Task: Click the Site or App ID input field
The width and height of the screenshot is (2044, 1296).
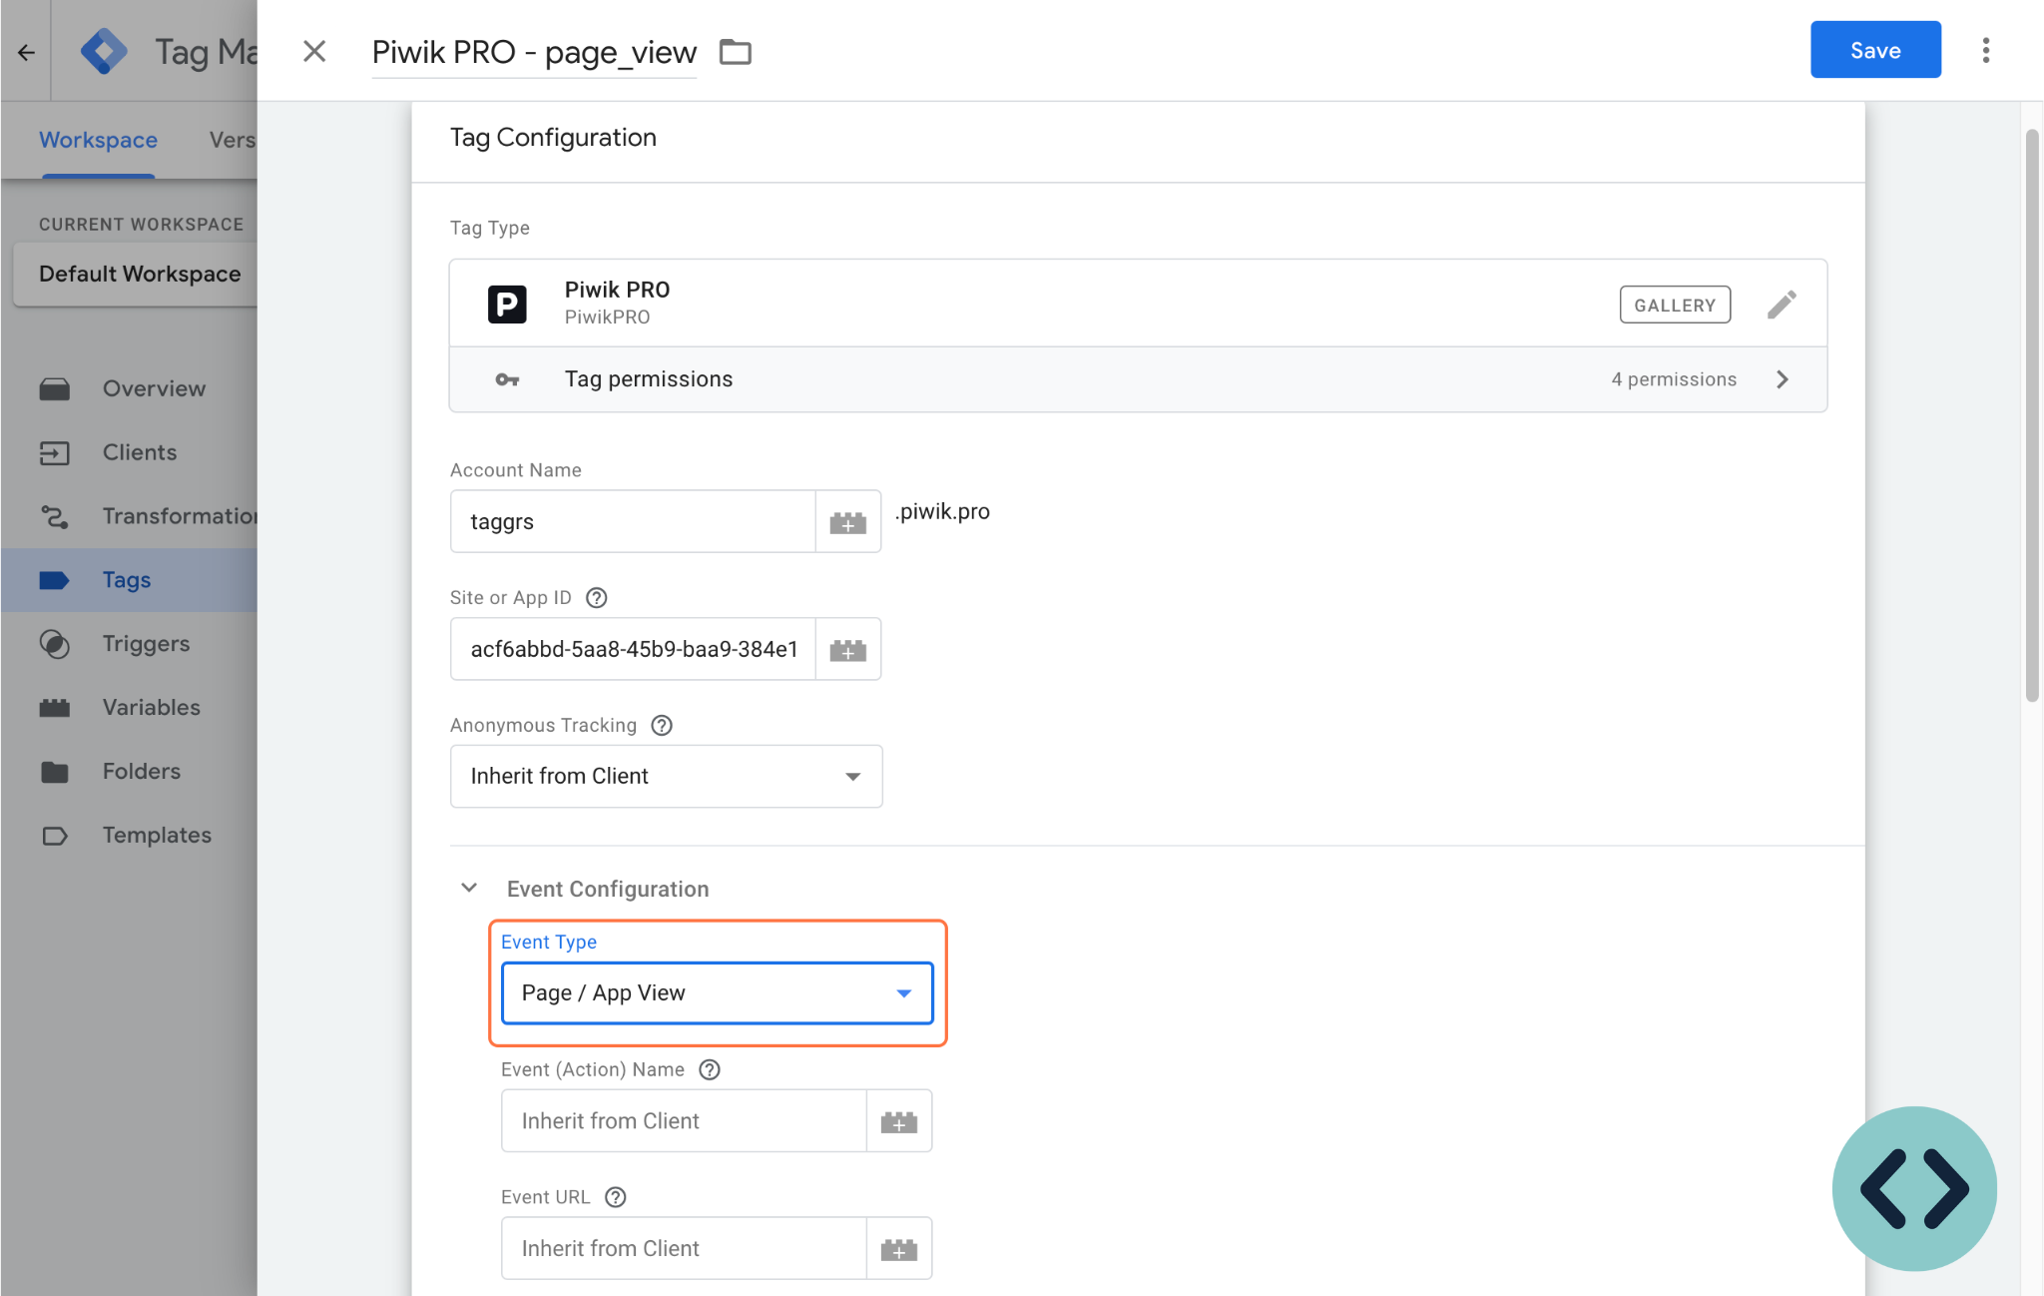Action: coord(633,649)
